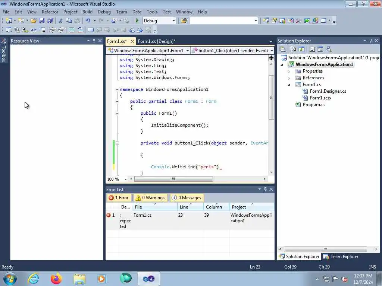Pin the Resource View panel
382x286 pixels.
[94, 41]
